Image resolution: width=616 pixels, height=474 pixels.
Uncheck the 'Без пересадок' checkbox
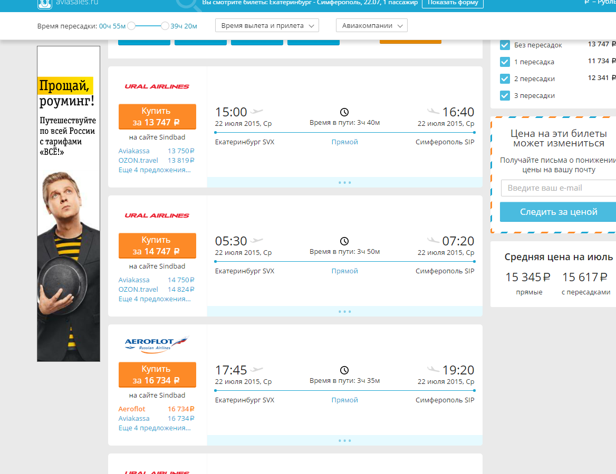tap(505, 45)
